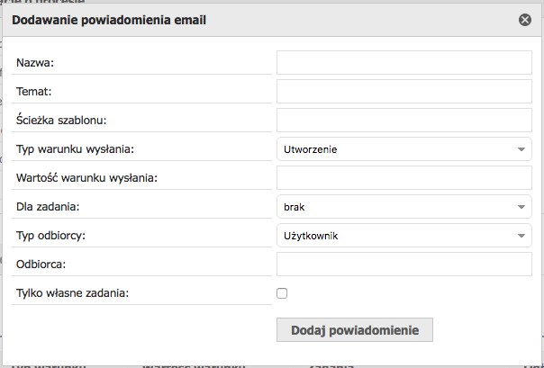This screenshot has width=544, height=368.
Task: Click the Wartość warunku wysłania field
Action: tap(404, 177)
